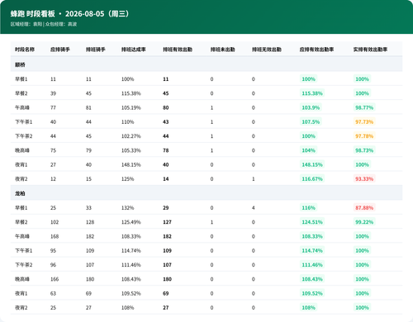The width and height of the screenshot is (413, 322).
Task: Select the 排班无效出勤 column header
Action: point(267,50)
